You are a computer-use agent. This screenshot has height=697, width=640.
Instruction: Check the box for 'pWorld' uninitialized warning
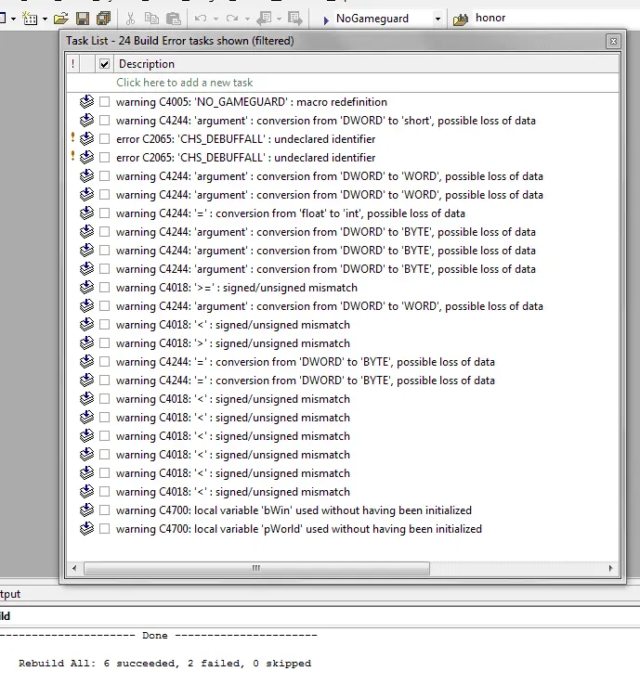[105, 528]
